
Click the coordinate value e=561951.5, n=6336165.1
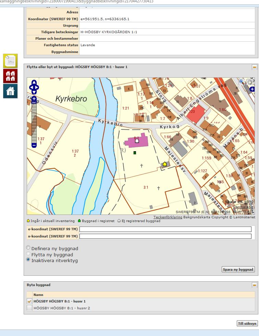click(x=105, y=19)
